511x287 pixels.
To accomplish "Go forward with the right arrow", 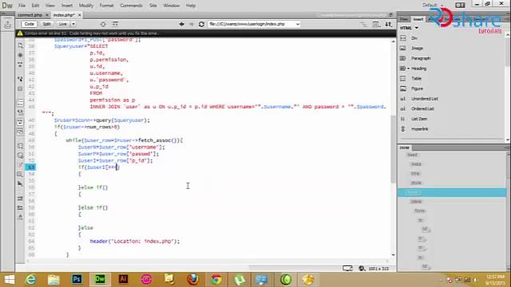I will pyautogui.click(x=192, y=24).
